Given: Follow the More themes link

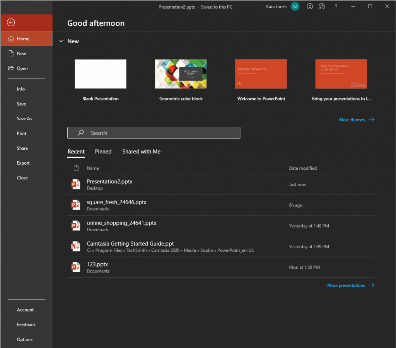Looking at the screenshot, I should tap(352, 120).
